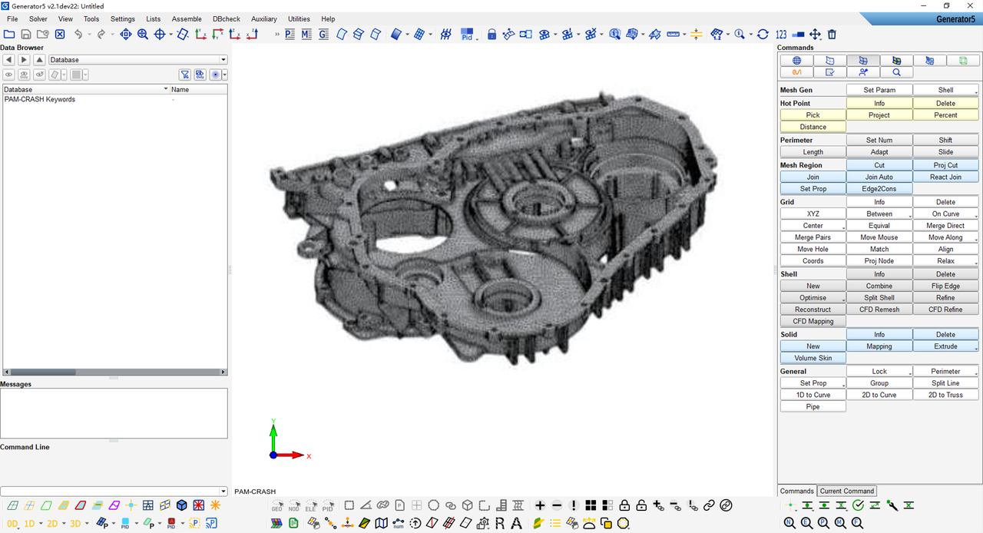Toggle the filter icon in Data Browser
983x533 pixels.
[x=185, y=74]
